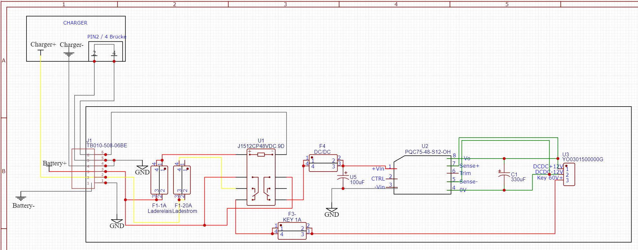Click the 'KEY 1A' fuse label
Image resolution: width=638 pixels, height=250 pixels.
coord(292,220)
